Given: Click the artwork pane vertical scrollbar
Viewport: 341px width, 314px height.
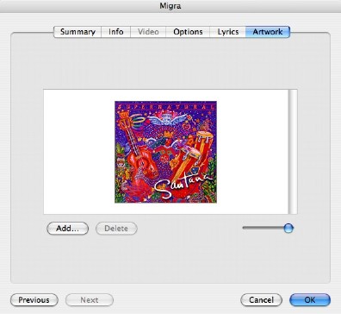Looking at the screenshot, I should (x=293, y=152).
